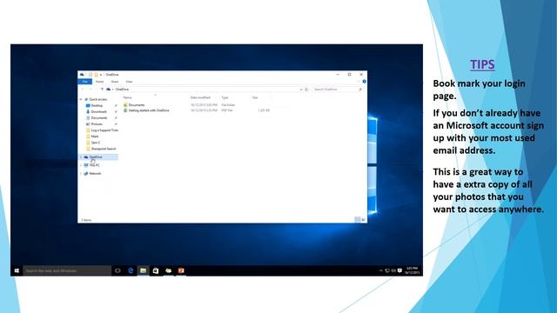Minimize the ribbon with the chevron
Viewport: 557px width, 313px height.
pos(359,82)
